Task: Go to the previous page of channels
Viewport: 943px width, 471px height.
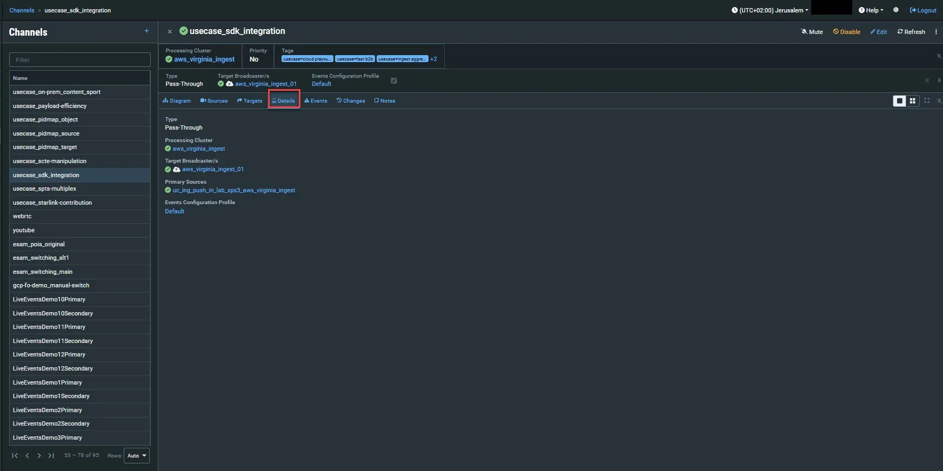Action: [27, 456]
